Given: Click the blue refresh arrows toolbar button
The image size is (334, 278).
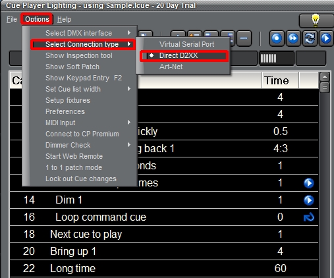Looking at the screenshot, I should coord(310,38).
